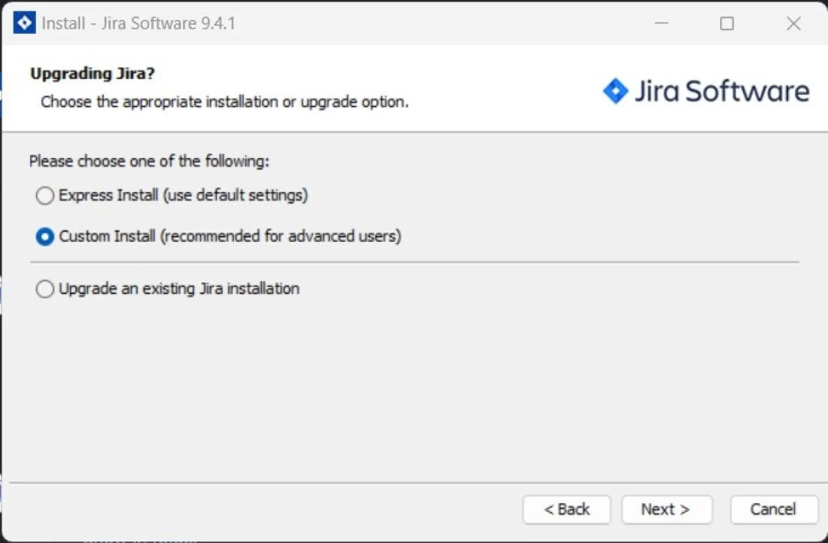
Task: Go back with the Back button
Action: [x=567, y=509]
